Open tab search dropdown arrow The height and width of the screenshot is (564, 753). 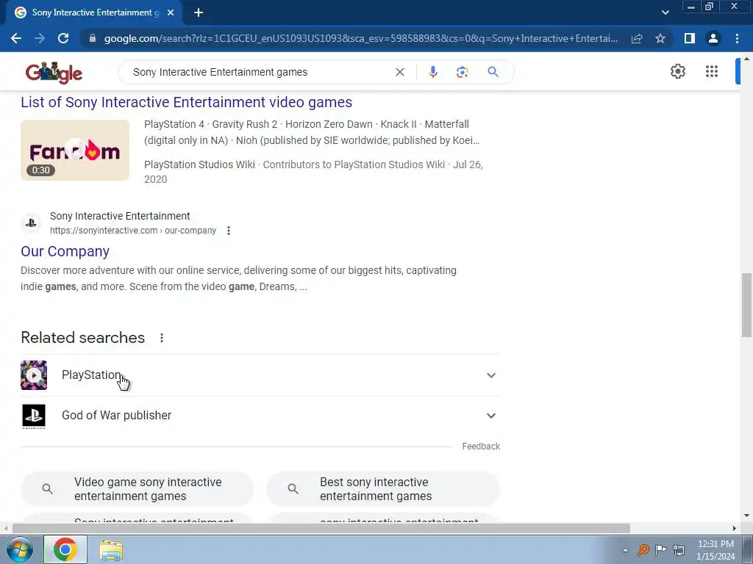(x=665, y=12)
